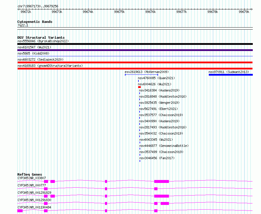Open CYP3A5|NR_033807 transcript label
The width and height of the screenshot is (261, 214).
pyautogui.click(x=32, y=178)
